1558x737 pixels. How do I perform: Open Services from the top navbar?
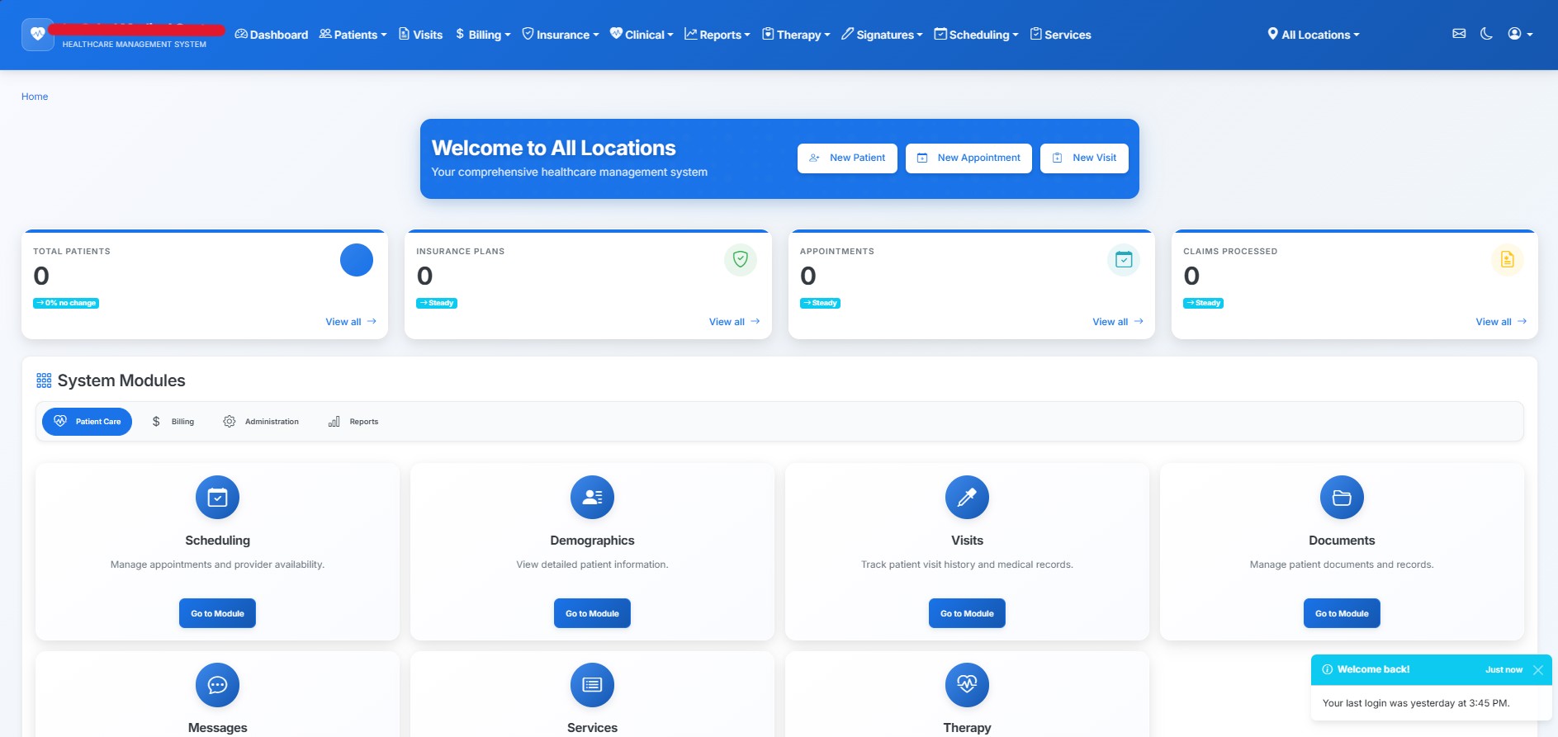pos(1060,35)
